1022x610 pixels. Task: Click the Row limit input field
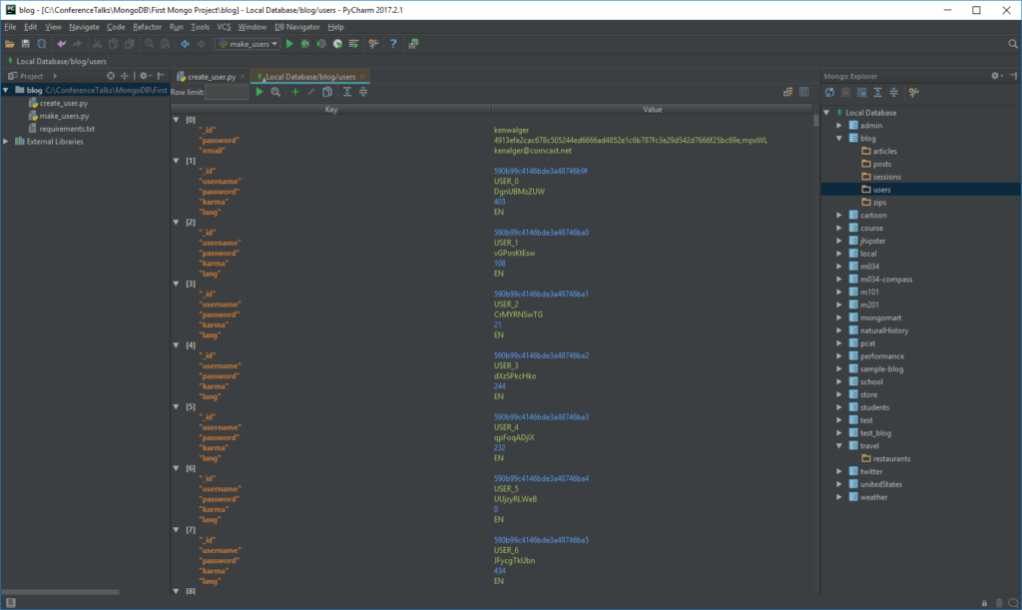[x=227, y=92]
